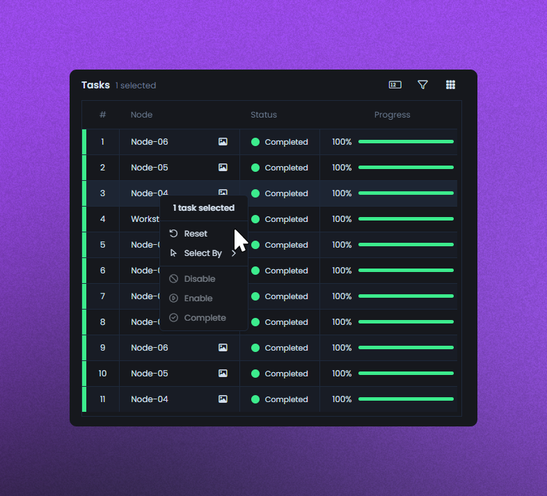
Task: Click green status dot in row 4
Action: (255, 219)
